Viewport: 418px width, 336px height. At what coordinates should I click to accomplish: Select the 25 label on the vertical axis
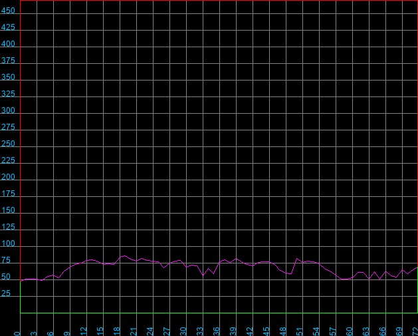[x=6, y=293]
